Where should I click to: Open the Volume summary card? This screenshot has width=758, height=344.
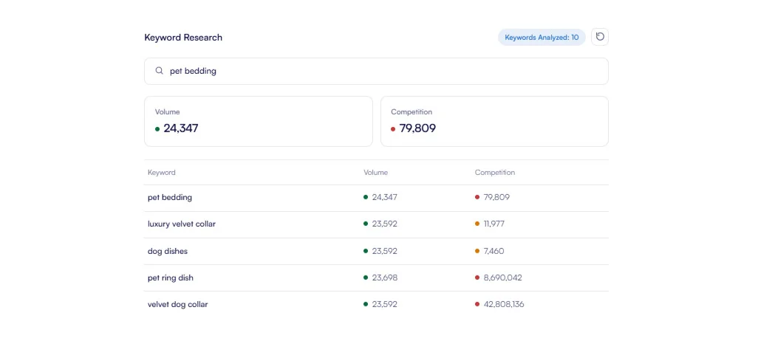coord(259,121)
